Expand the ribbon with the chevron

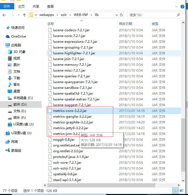[x=176, y=7]
